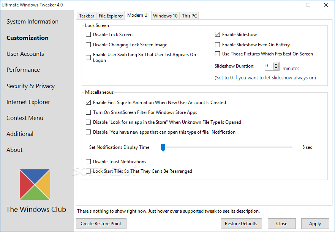335x232 pixels.
Task: Minimize the Ultimate Windows Tweaker window
Action: [x=291, y=5]
